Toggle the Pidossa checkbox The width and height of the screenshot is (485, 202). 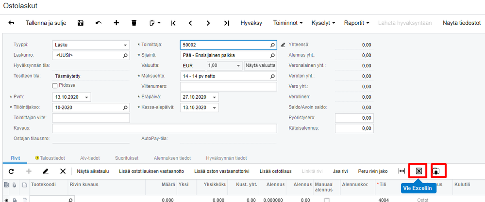click(x=55, y=86)
